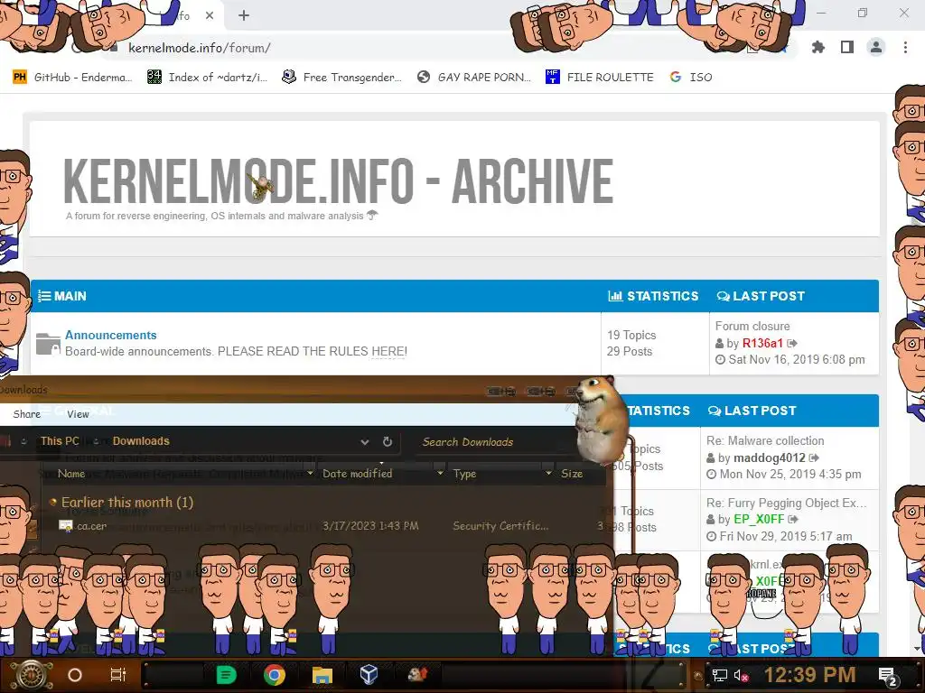Collapse the Earlier this month group
Screen dimensions: 925x693
[x=53, y=502]
